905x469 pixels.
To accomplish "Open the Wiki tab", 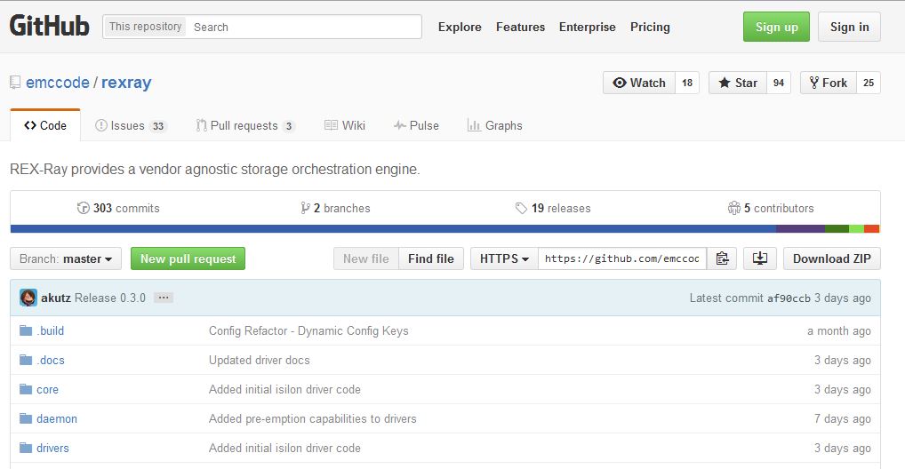I will click(x=345, y=125).
